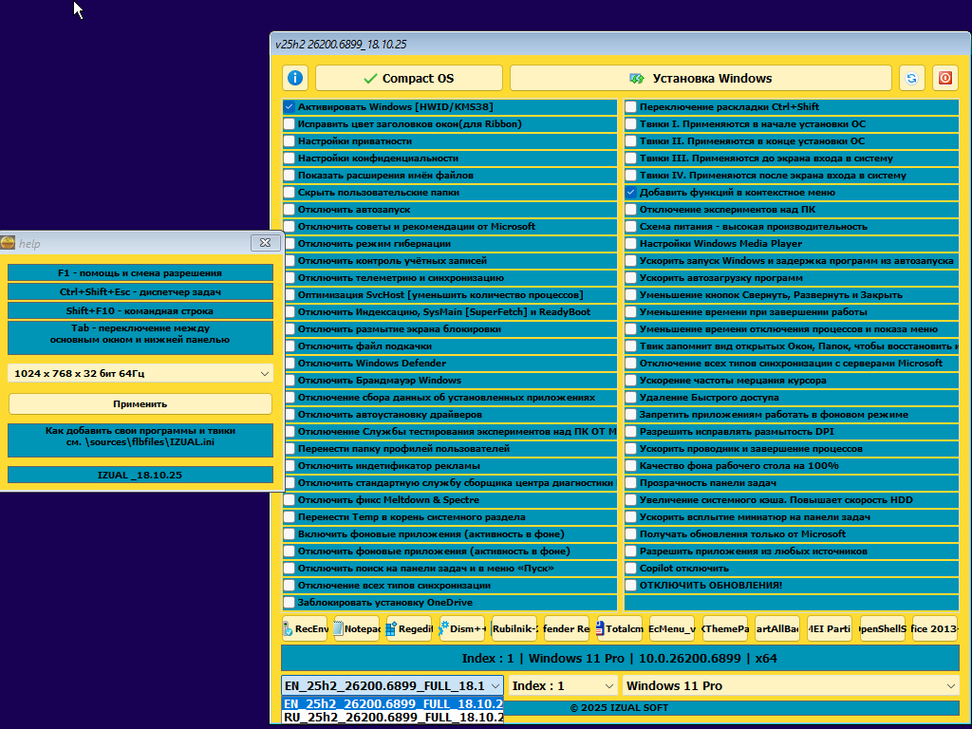Open Notepad from the bottom toolbar
The height and width of the screenshot is (729, 972).
click(x=357, y=628)
